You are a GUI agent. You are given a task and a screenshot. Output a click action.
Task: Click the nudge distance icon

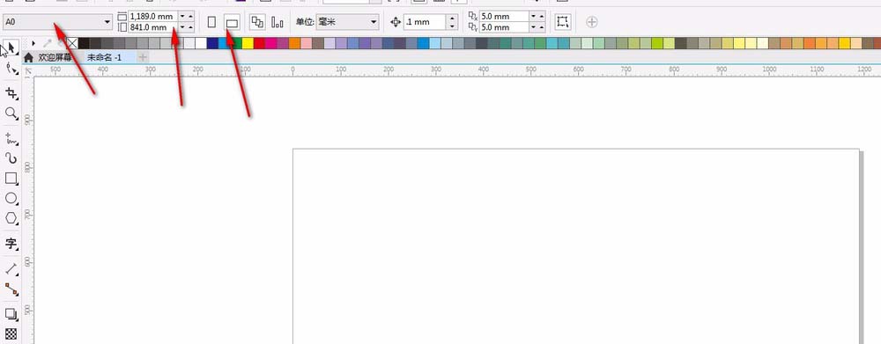tap(396, 22)
